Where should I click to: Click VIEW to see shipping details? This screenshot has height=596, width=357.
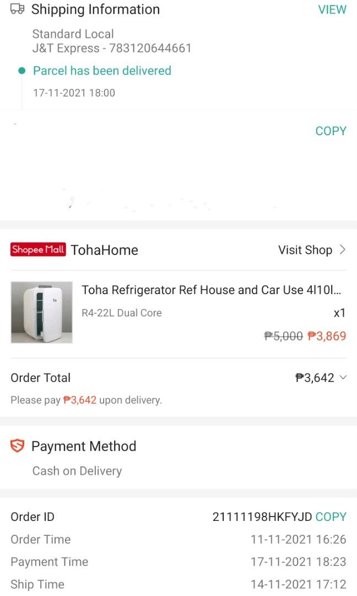click(x=332, y=9)
